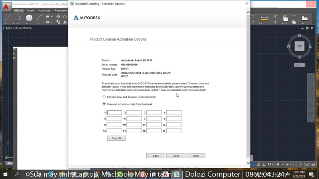Click the Quick Select icon in ribbon
This screenshot has width=319, height=179.
pos(275,16)
